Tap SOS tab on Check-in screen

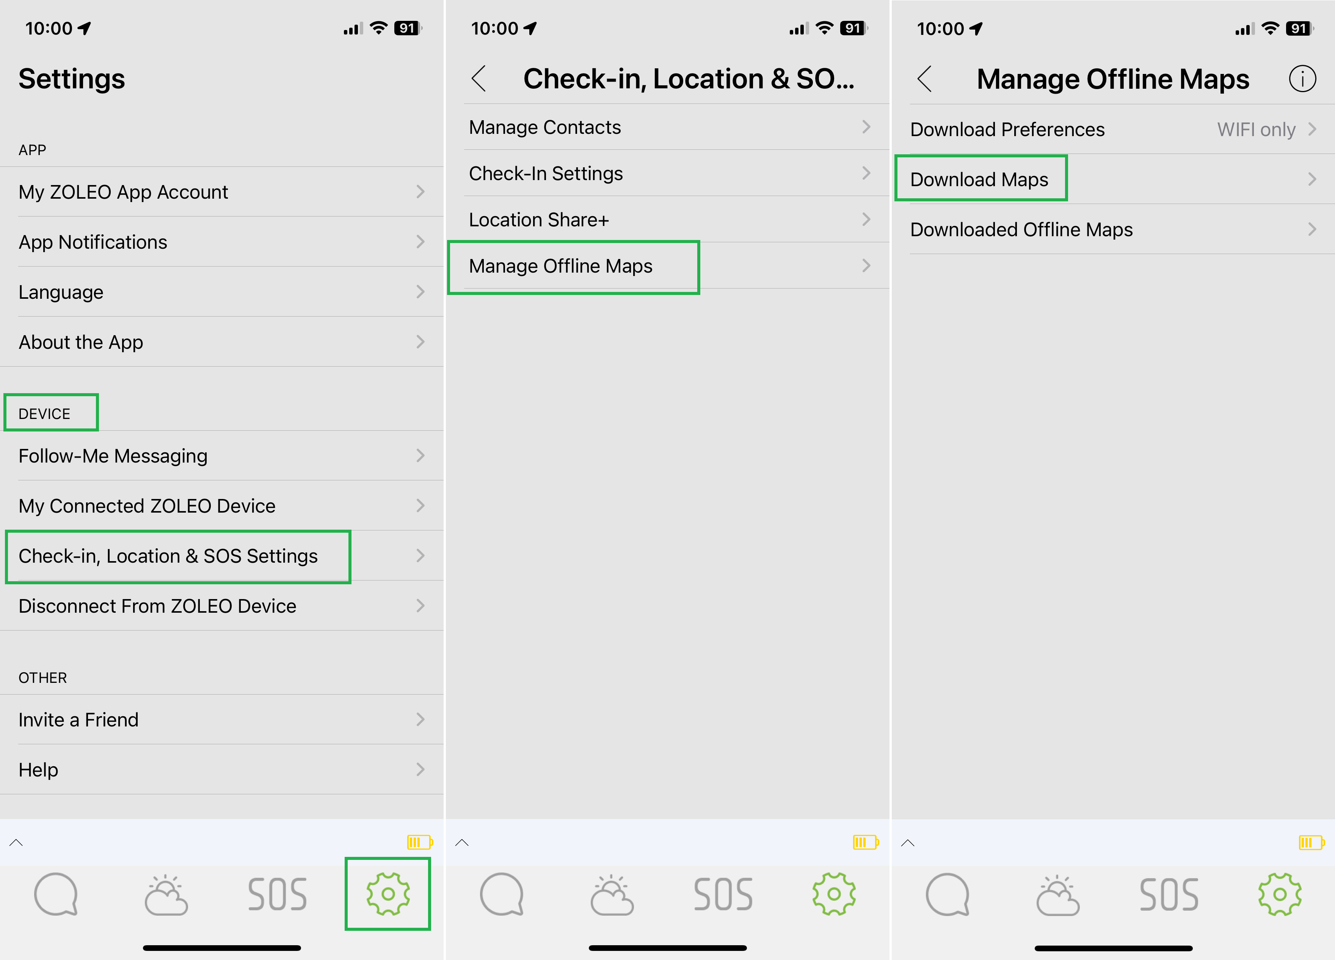[723, 894]
